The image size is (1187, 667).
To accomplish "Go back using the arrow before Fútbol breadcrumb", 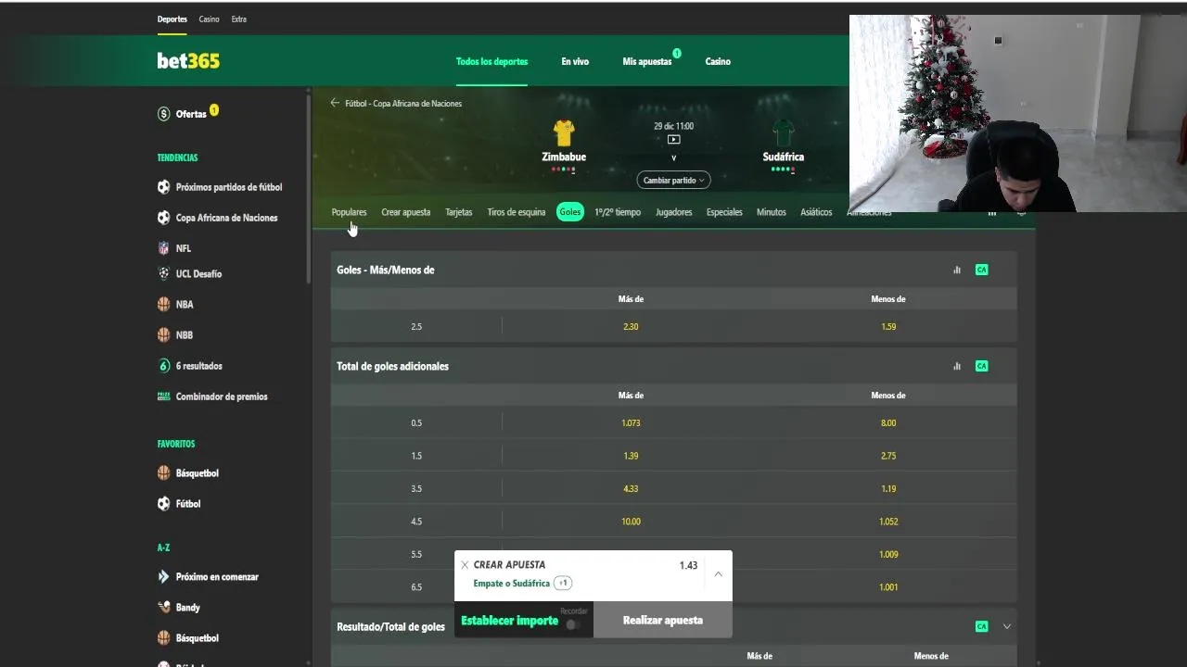I will pos(335,103).
